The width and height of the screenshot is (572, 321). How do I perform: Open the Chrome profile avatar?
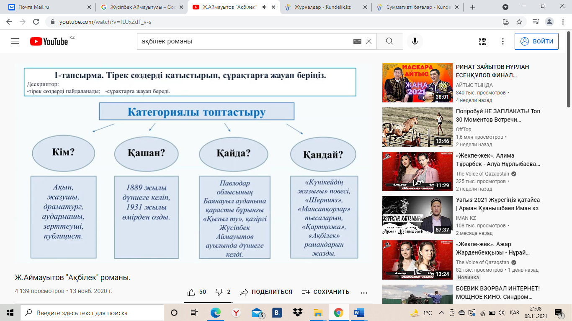point(550,22)
